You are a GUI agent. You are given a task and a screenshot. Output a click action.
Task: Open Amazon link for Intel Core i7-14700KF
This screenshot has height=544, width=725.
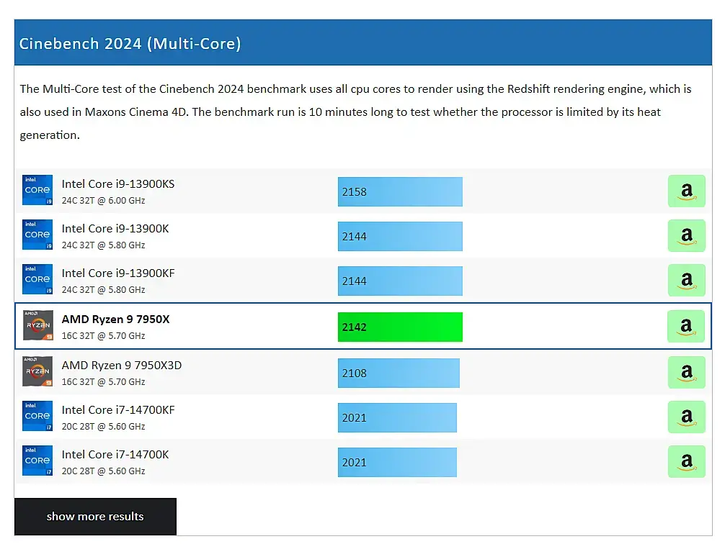coord(686,417)
